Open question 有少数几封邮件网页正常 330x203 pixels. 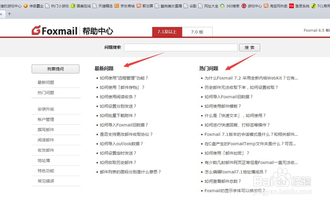tap(251, 163)
